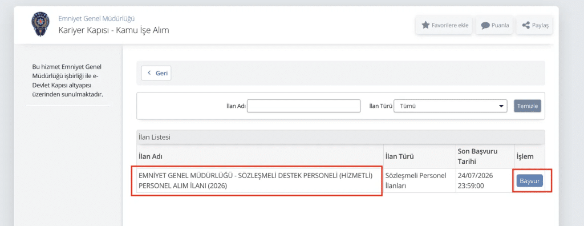Go back using the Geri chevron
Image resolution: width=584 pixels, height=226 pixels.
(149, 72)
